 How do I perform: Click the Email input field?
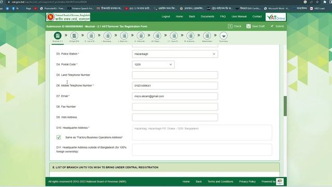[175, 96]
